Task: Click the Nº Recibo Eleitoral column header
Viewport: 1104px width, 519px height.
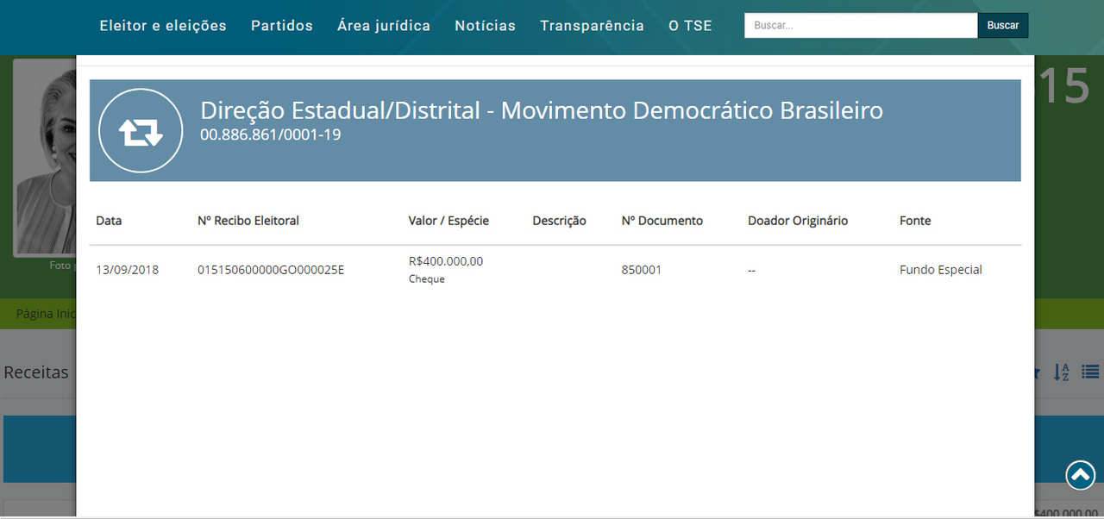Action: (x=248, y=221)
